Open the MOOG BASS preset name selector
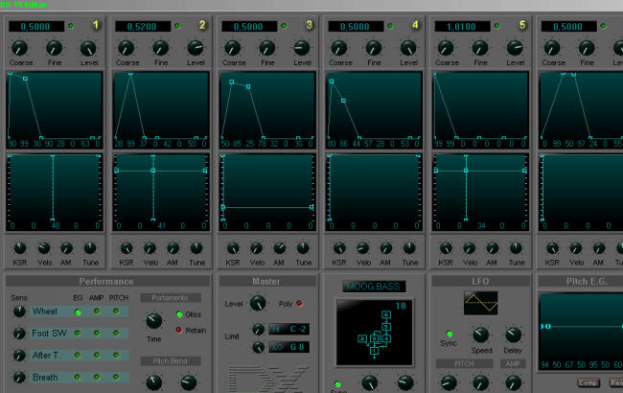 coord(373,287)
